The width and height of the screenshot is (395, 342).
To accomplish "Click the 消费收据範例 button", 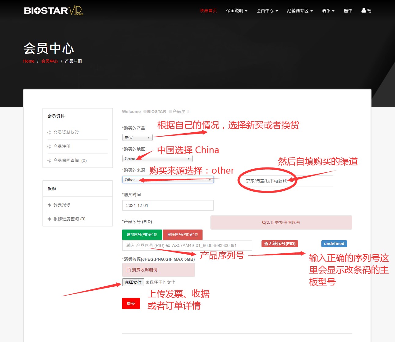I will [x=158, y=270].
